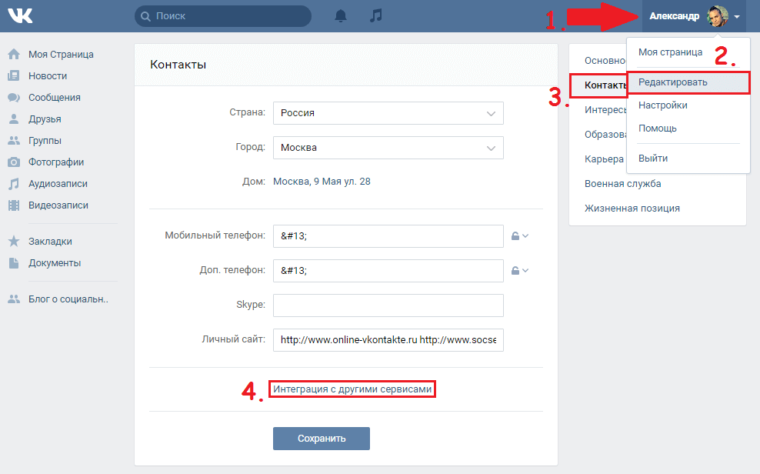Open Интеграция с другими сервисами link
Viewport: 760px width, 474px height.
tap(352, 389)
